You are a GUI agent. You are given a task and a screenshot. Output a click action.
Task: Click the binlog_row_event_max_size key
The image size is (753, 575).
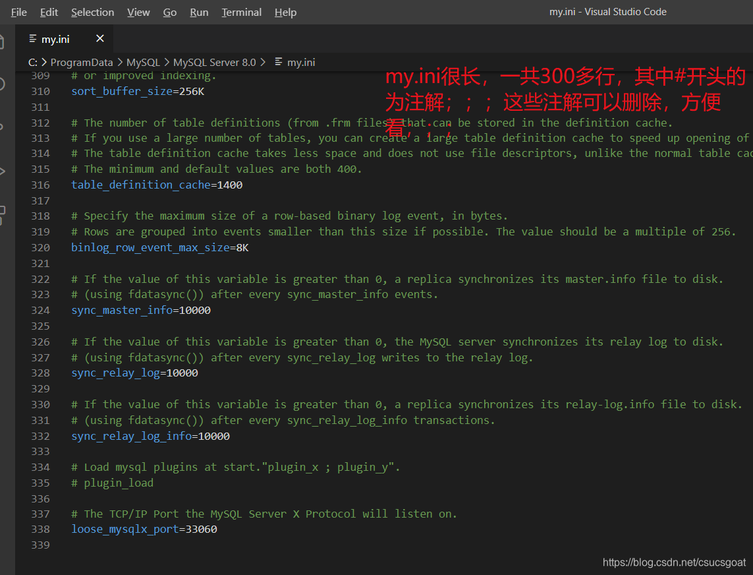coord(150,247)
